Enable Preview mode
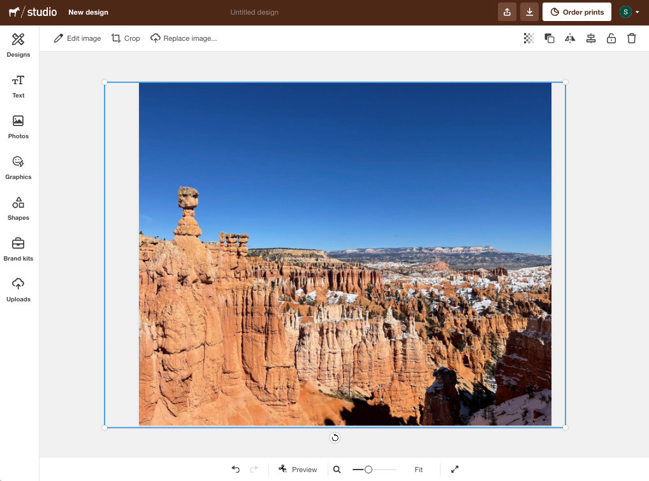The image size is (649, 481). pyautogui.click(x=298, y=469)
